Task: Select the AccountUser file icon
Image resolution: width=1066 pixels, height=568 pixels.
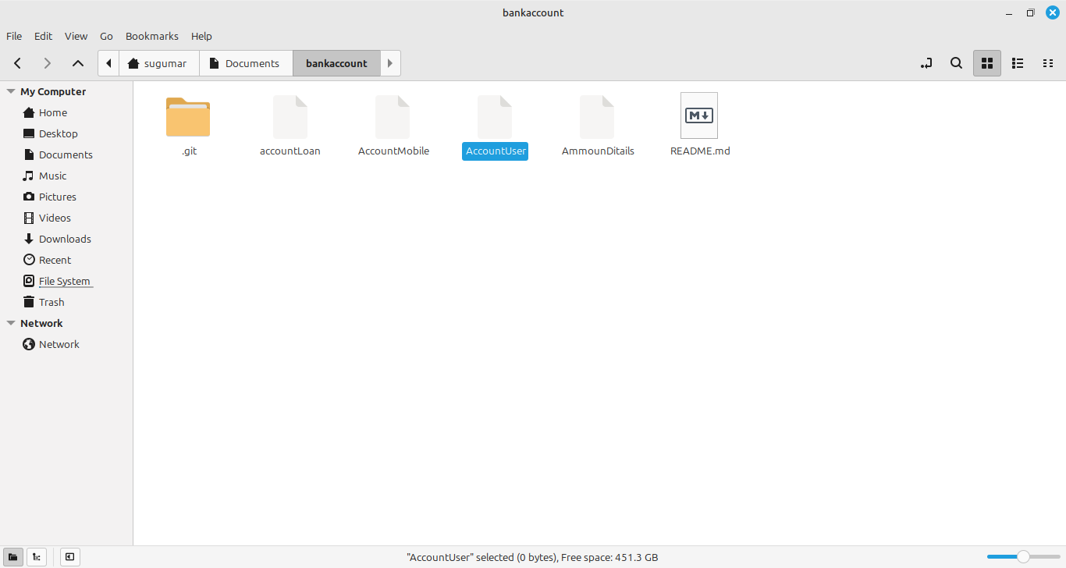Action: tap(495, 117)
